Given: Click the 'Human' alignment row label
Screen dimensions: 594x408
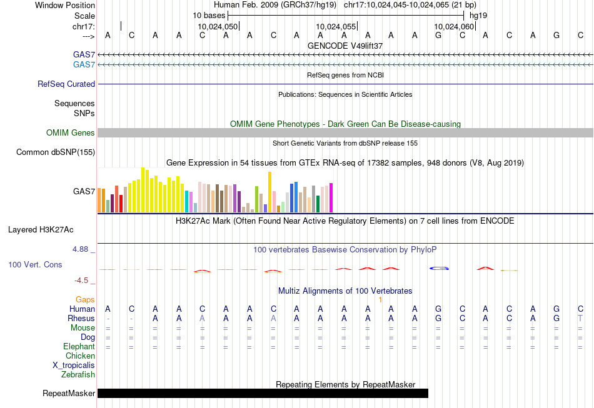Looking at the screenshot, I should tap(82, 309).
